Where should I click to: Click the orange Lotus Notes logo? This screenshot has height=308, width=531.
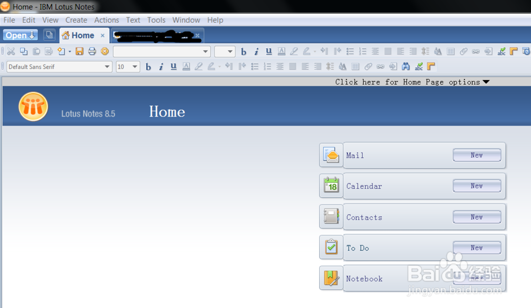pos(33,107)
